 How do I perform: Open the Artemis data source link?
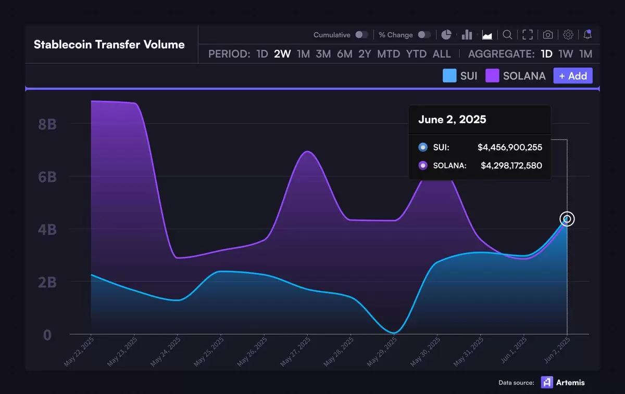[562, 383]
